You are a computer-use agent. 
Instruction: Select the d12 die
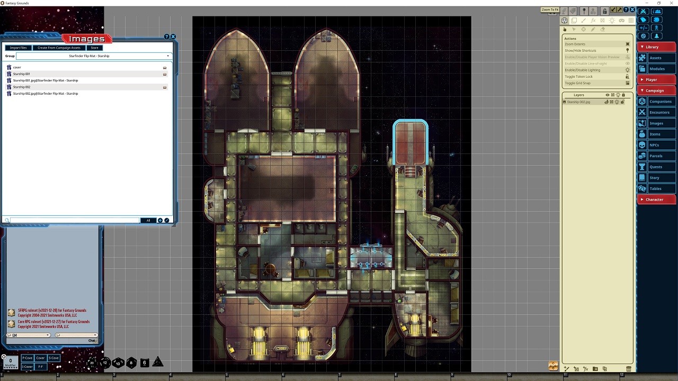tap(105, 362)
